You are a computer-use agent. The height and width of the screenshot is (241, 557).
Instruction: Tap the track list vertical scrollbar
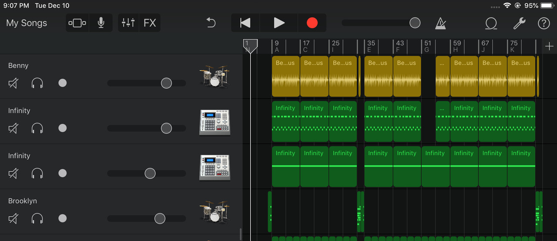coord(241,234)
